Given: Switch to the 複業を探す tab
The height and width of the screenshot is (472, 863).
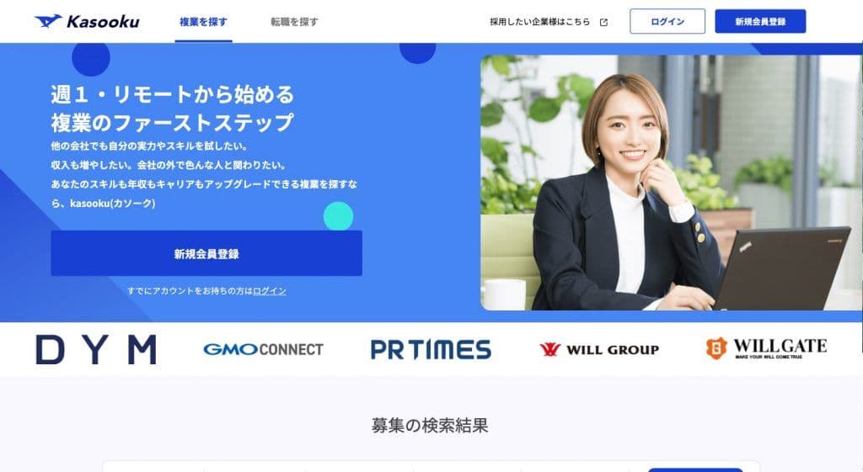Looking at the screenshot, I should coord(203,22).
